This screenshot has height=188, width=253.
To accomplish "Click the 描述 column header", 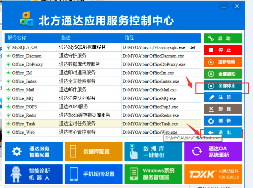I will pyautogui.click(x=66, y=38).
